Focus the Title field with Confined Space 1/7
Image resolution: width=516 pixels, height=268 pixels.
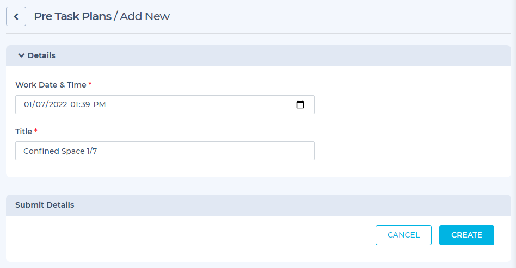[x=165, y=151]
